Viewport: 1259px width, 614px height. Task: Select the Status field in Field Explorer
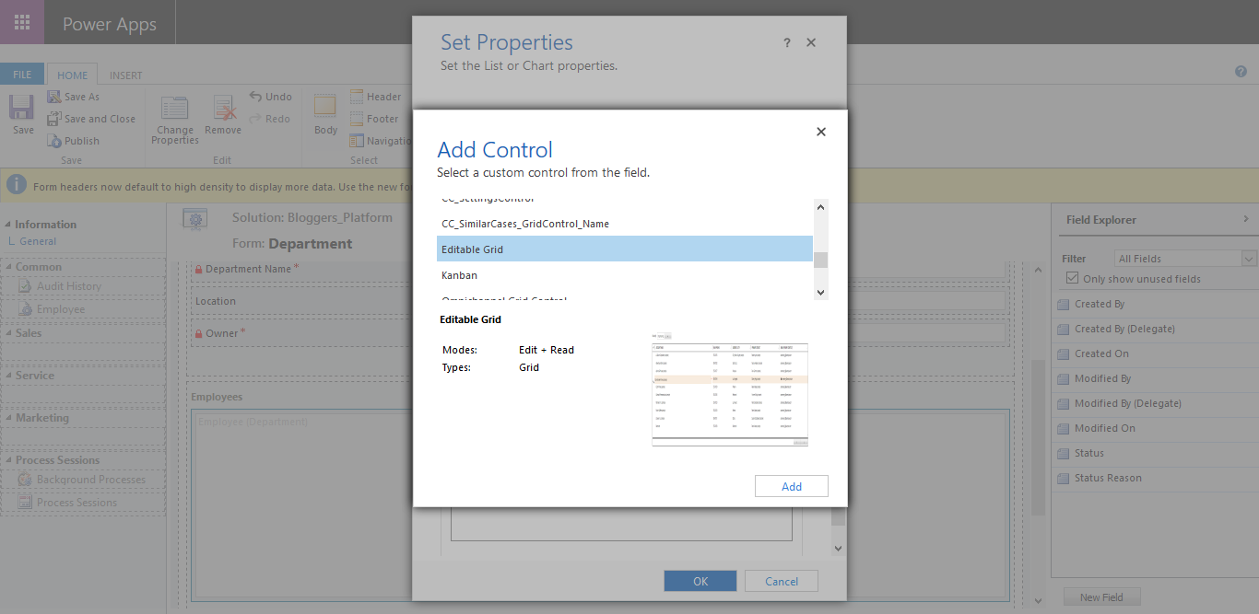(1154, 453)
